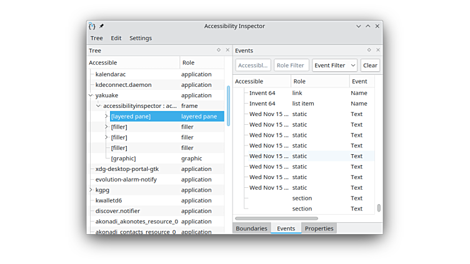The image size is (470, 264).
Task: Click the Accessibility Inspector app icon in titlebar
Action: coord(92,26)
